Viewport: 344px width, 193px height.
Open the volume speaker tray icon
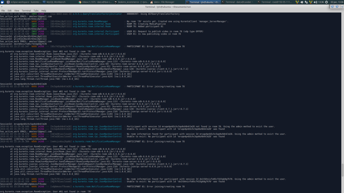(315, 2)
